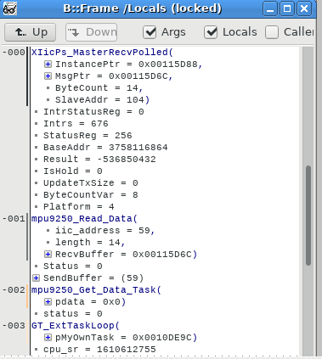
Task: Select ByteCountVar = 8 variable
Action: [x=90, y=195]
